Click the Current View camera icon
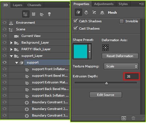The width and height of the screenshot is (146, 124). [16, 36]
